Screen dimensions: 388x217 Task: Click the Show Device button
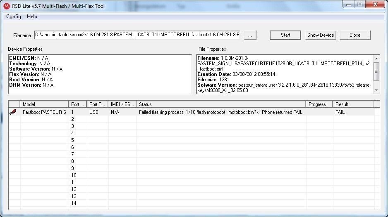(321, 35)
